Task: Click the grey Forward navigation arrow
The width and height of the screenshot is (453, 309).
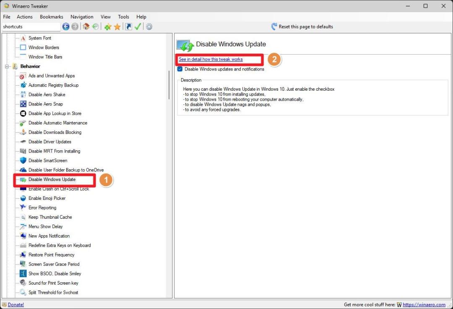Action: point(75,26)
